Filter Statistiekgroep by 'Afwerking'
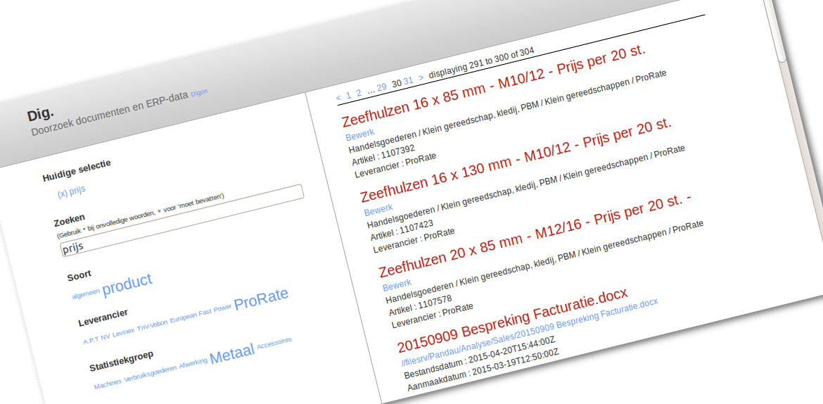This screenshot has width=823, height=404. pyautogui.click(x=193, y=363)
